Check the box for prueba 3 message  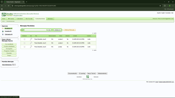click(24, 39)
